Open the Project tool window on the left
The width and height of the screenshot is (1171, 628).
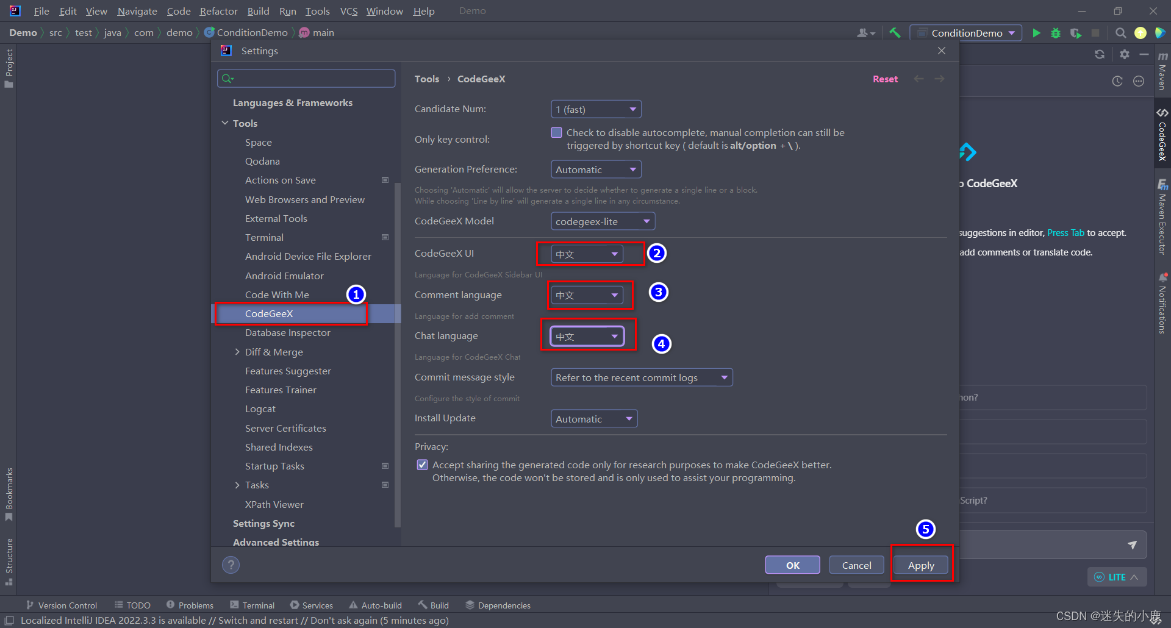(9, 68)
